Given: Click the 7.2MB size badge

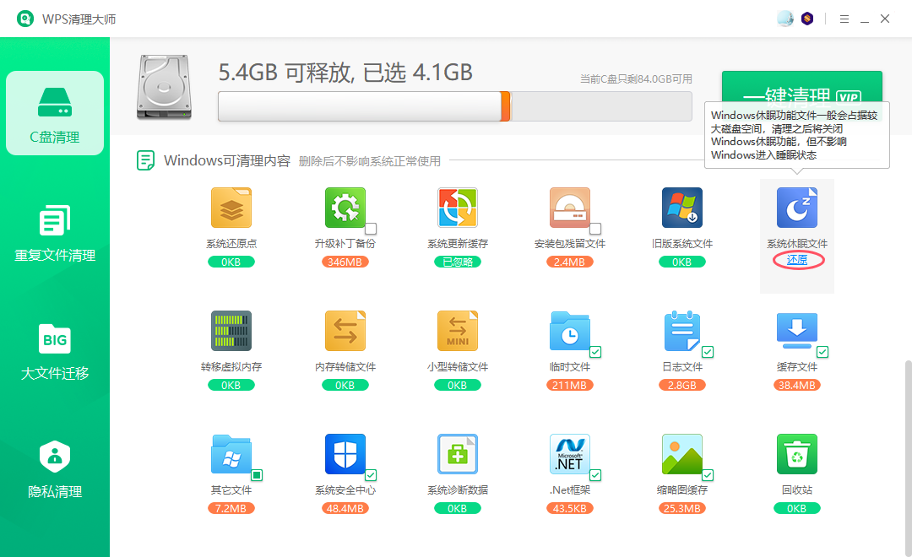Looking at the screenshot, I should click(x=231, y=509).
